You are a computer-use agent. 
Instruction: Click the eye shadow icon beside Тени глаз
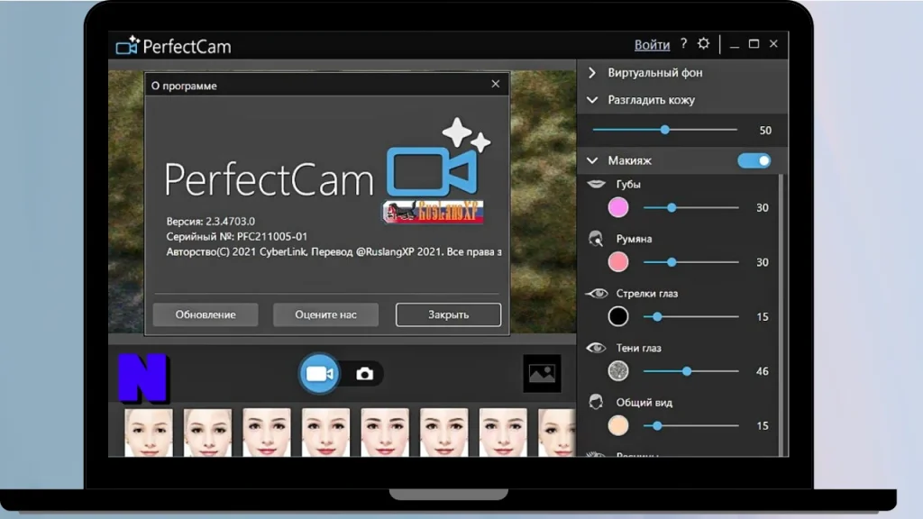597,348
